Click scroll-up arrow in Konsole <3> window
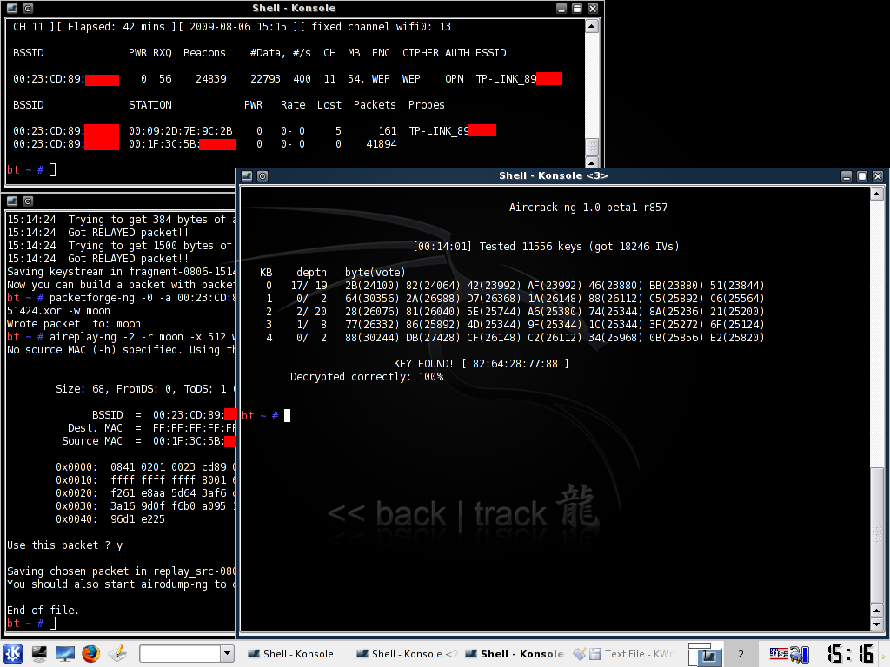The width and height of the screenshot is (890, 667). [876, 195]
